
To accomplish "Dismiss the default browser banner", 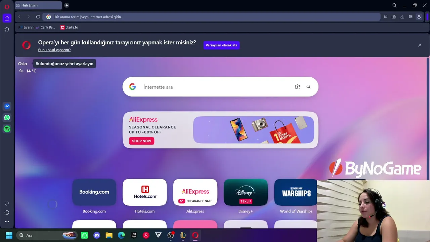I will coord(420,45).
